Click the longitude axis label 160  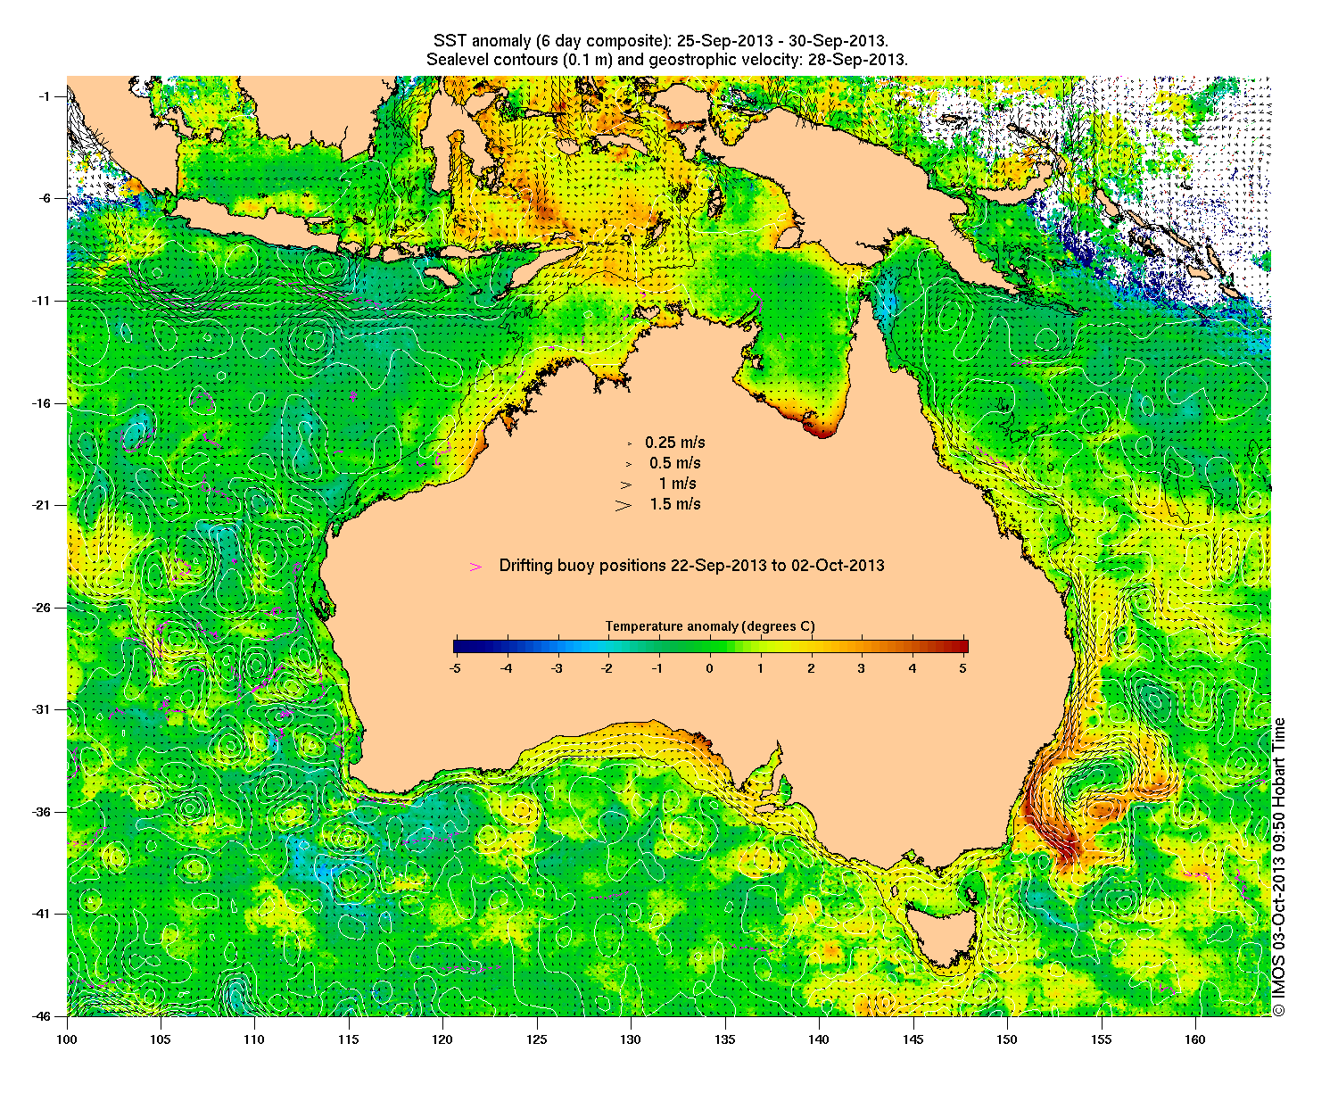(x=1194, y=1039)
